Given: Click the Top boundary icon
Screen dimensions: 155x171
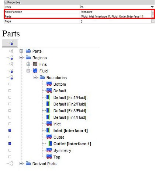Looking at the screenshot, I should 49,157.
